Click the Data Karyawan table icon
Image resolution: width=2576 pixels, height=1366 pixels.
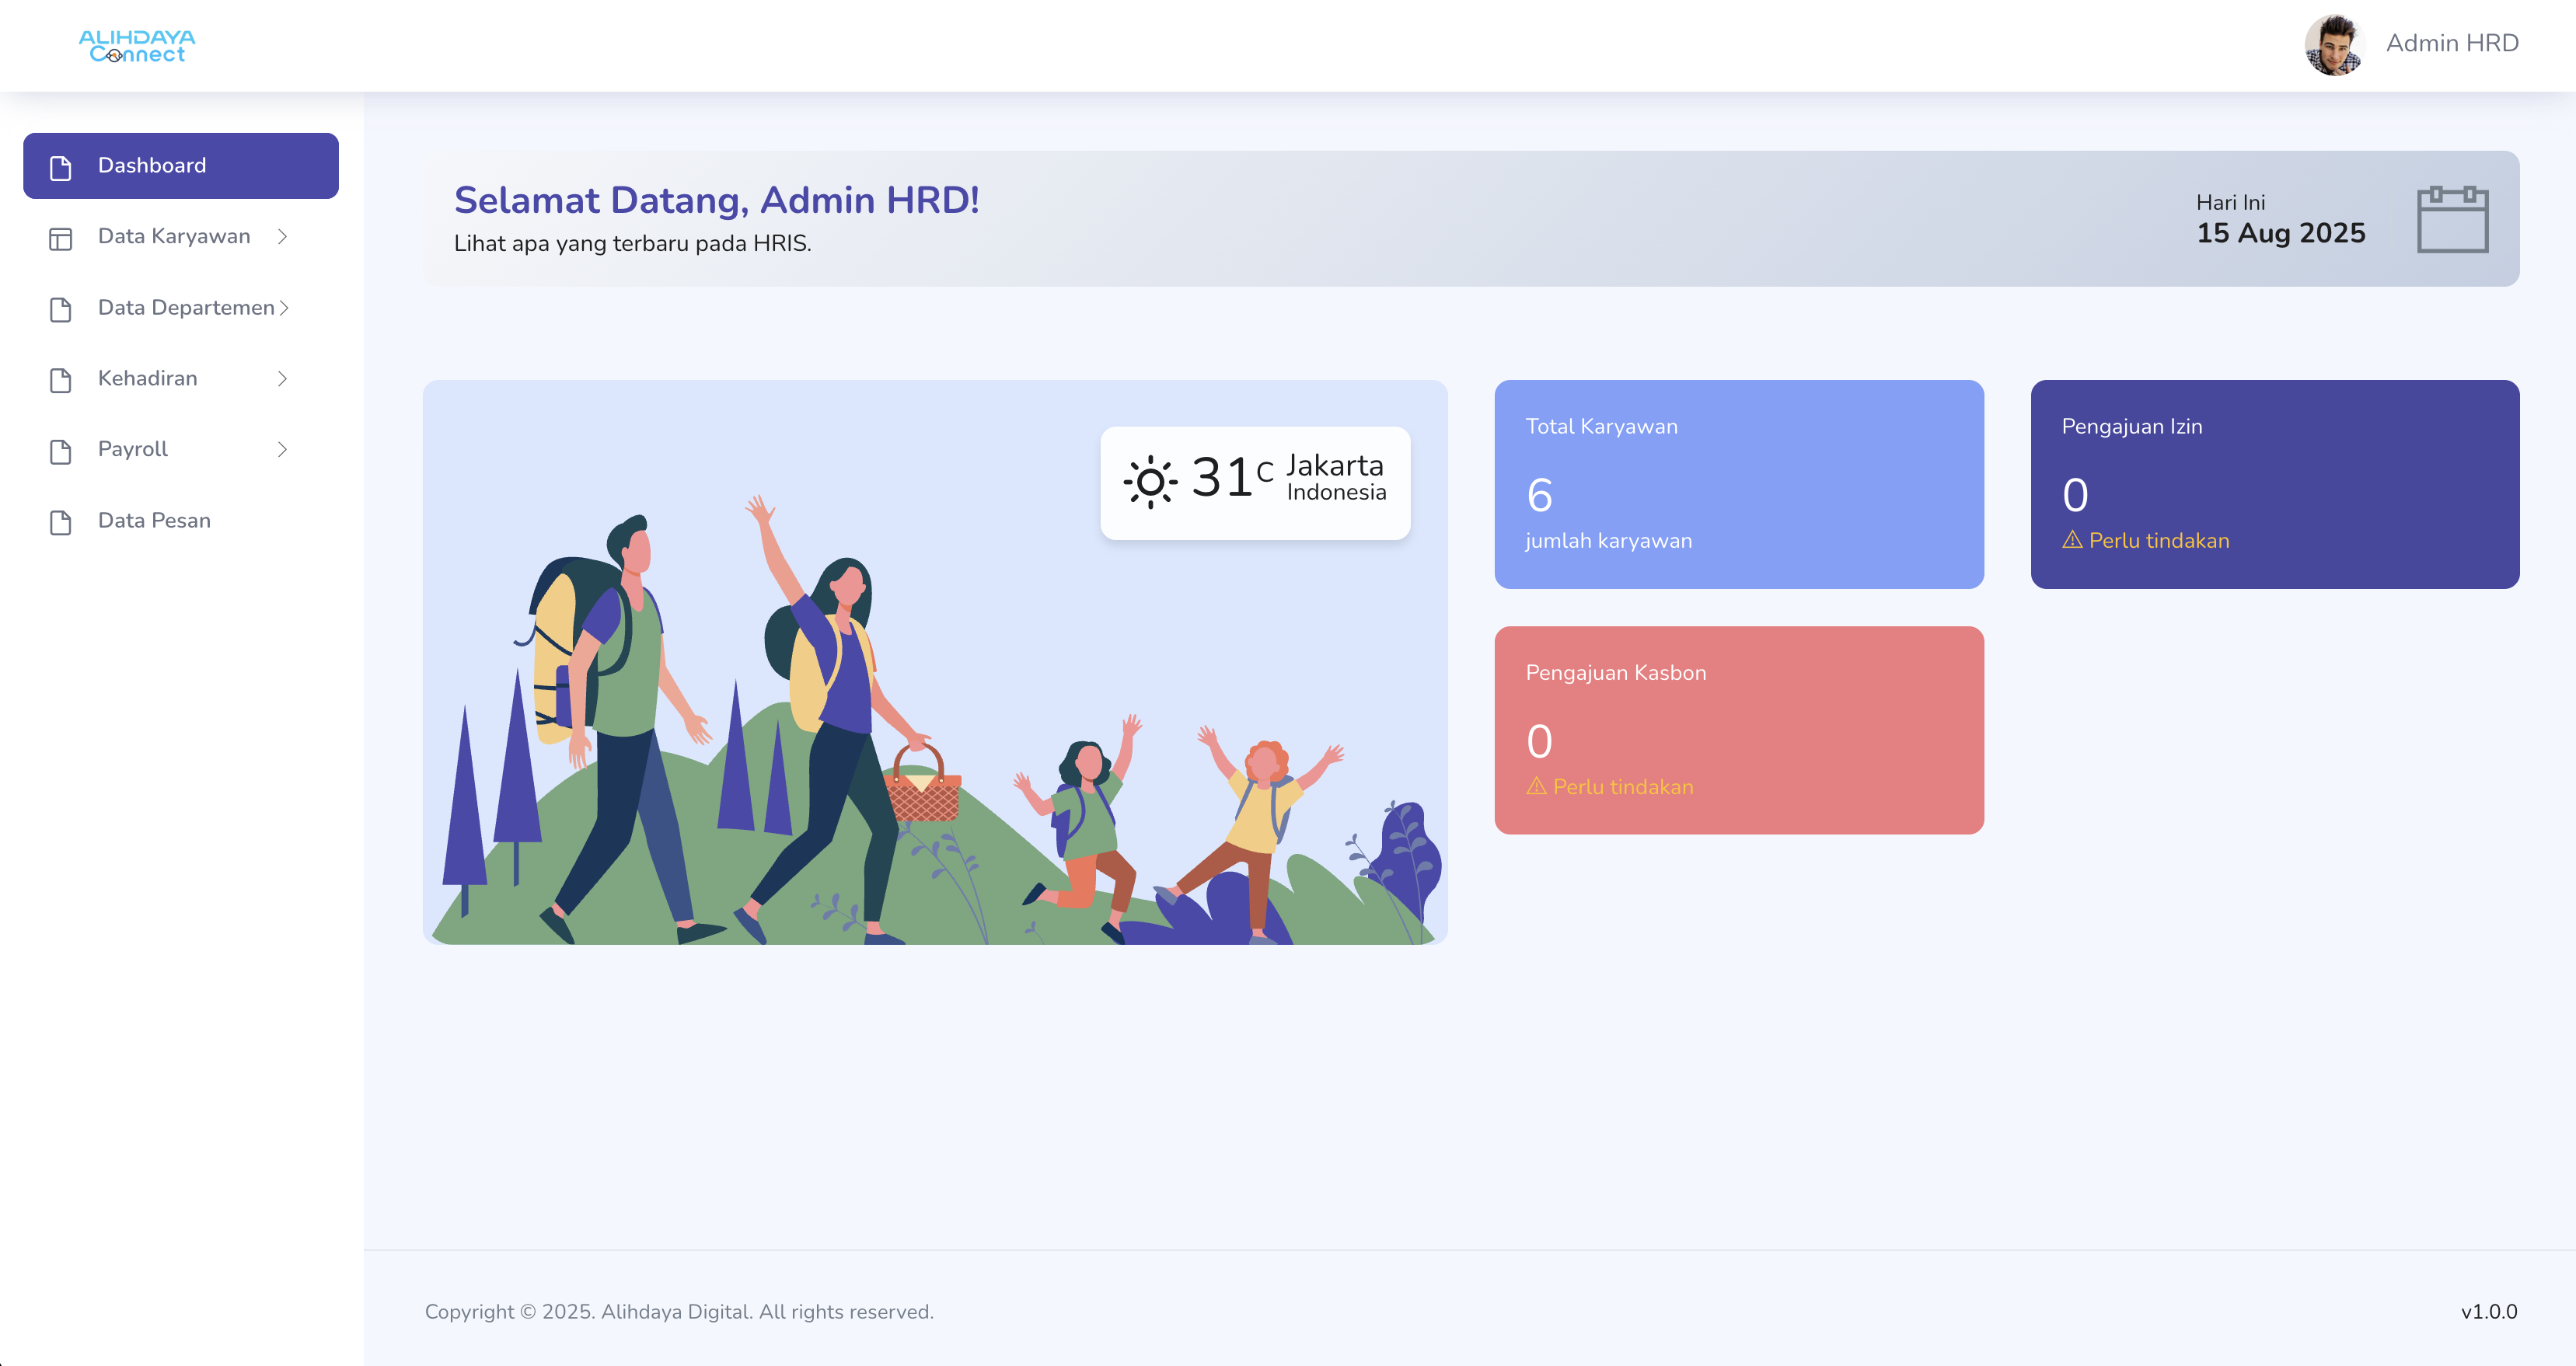(x=61, y=238)
